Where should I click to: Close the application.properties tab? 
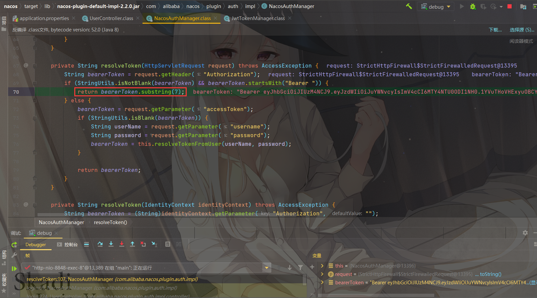coord(74,18)
